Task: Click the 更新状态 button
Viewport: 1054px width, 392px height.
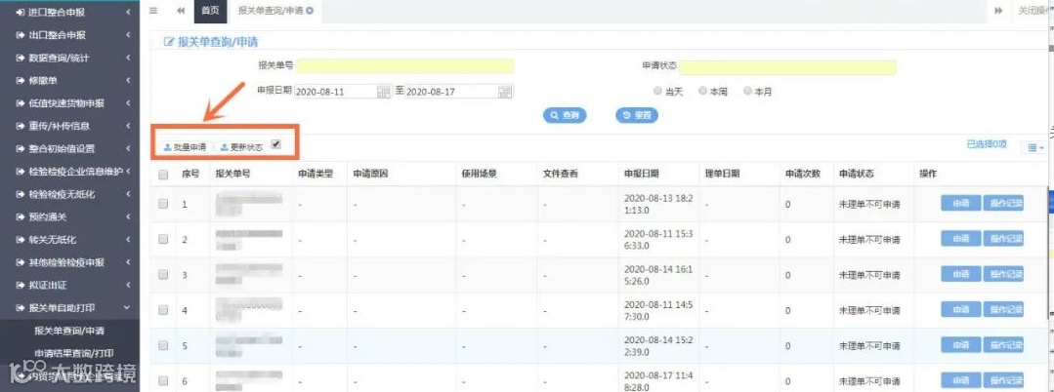Action: [241, 147]
